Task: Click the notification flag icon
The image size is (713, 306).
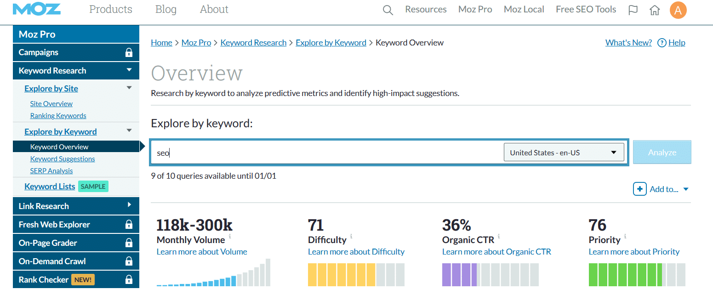Action: [633, 9]
